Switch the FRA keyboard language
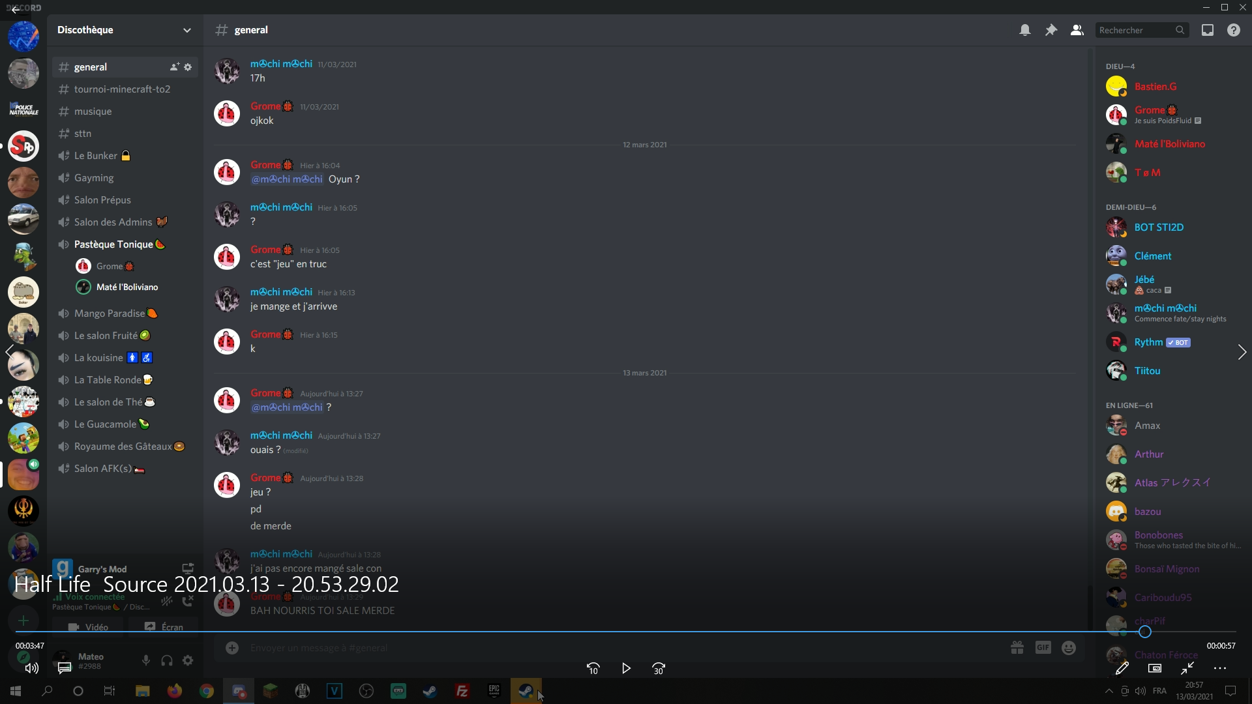The height and width of the screenshot is (704, 1252). coord(1159,691)
